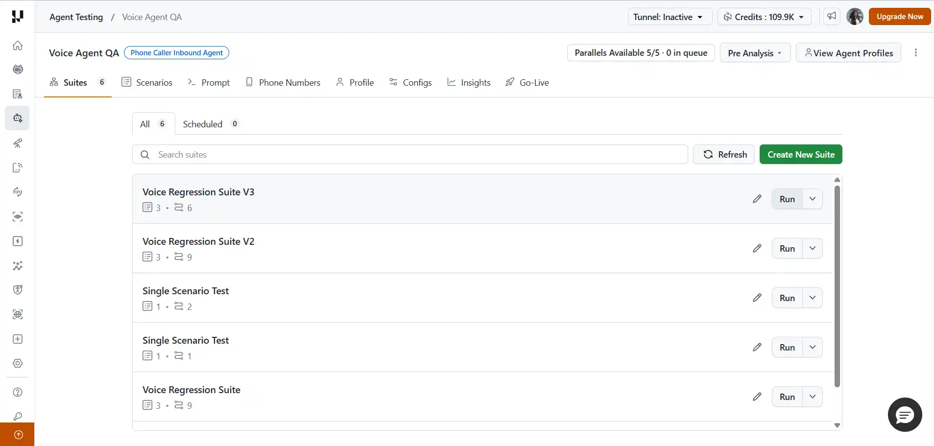Click the robot face sidebar icon
Image resolution: width=934 pixels, height=446 pixels.
coord(18,70)
